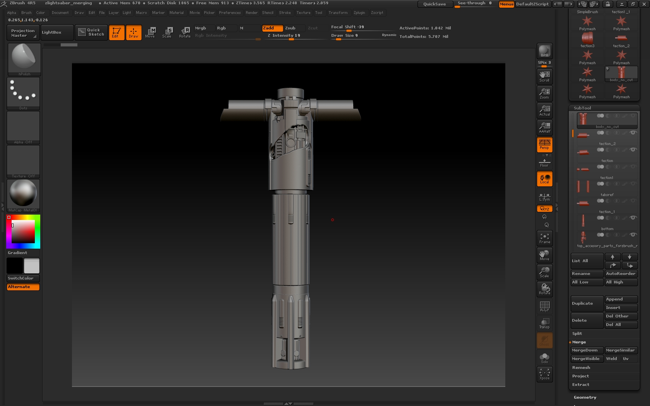The height and width of the screenshot is (406, 650).
Task: Expand the Split section
Action: pyautogui.click(x=577, y=334)
